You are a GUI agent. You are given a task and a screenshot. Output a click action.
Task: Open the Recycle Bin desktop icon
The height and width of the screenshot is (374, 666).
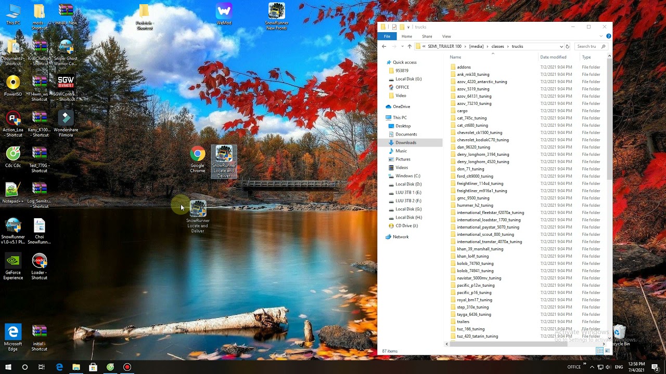[619, 335]
